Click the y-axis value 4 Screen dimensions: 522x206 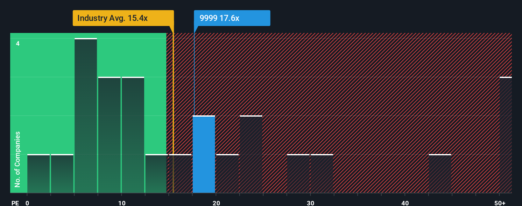(18, 43)
